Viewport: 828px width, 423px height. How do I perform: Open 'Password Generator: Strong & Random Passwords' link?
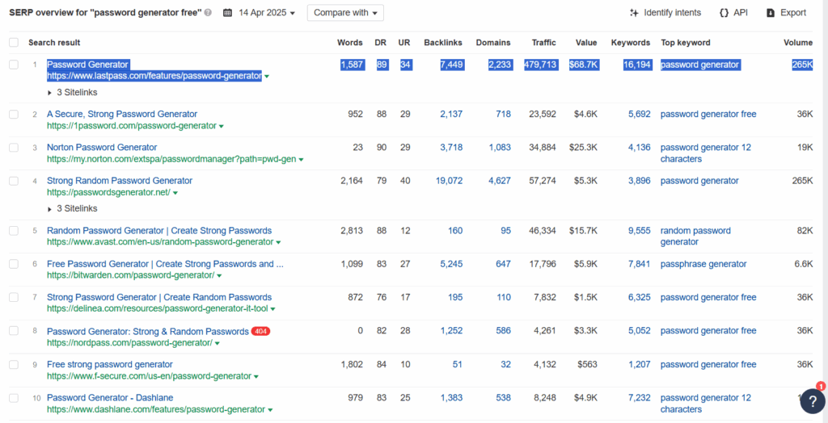tap(148, 331)
